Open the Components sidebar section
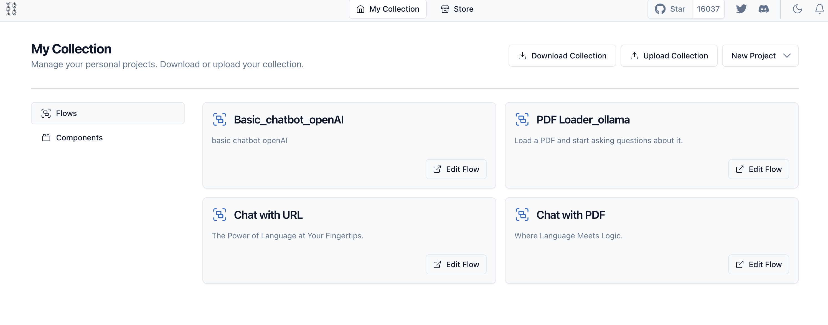The height and width of the screenshot is (325, 828). [79, 138]
